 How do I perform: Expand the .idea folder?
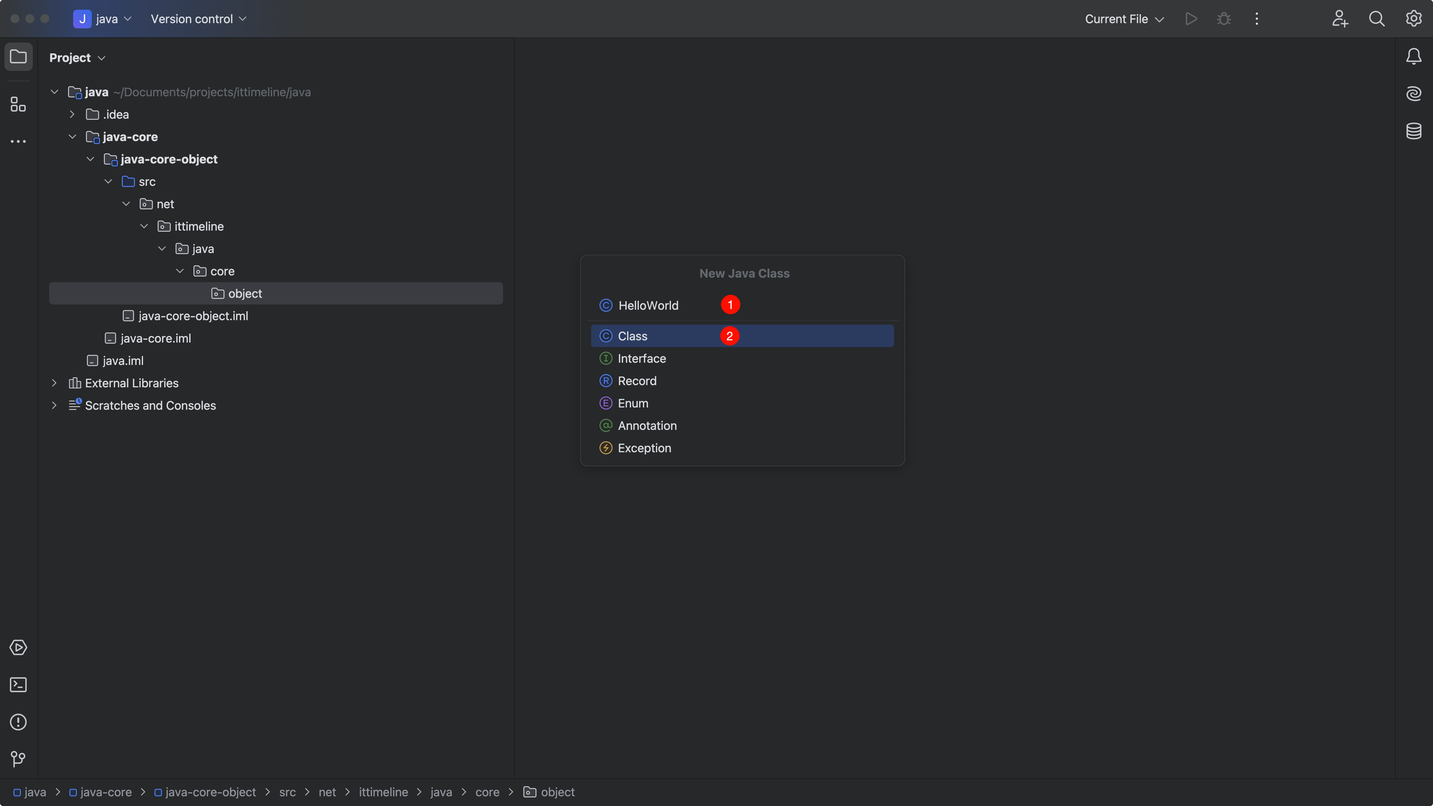[72, 115]
